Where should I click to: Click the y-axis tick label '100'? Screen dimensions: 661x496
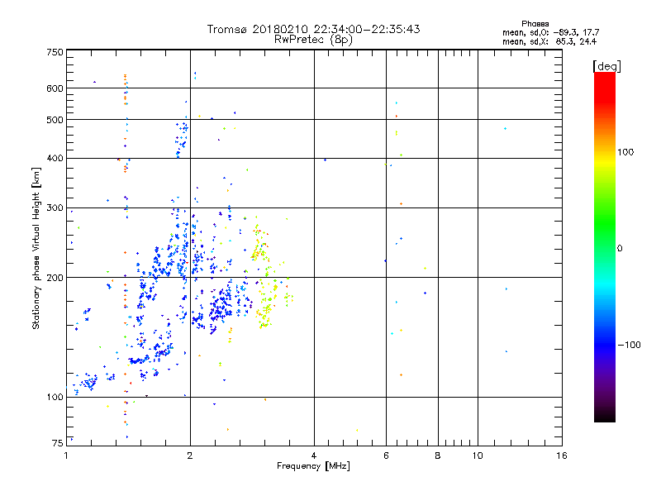coord(55,398)
